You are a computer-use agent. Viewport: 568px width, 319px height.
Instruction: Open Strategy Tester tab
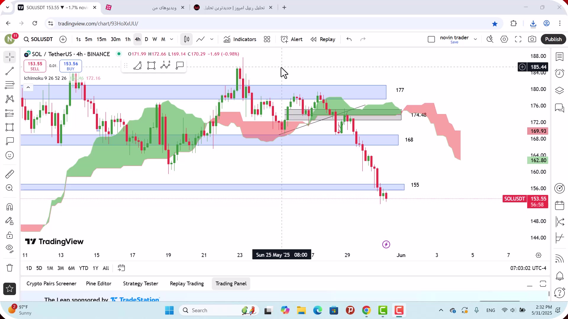141,284
